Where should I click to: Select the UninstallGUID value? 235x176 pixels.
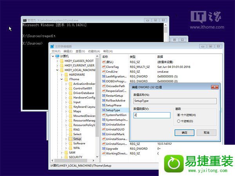pyautogui.click(x=115, y=129)
